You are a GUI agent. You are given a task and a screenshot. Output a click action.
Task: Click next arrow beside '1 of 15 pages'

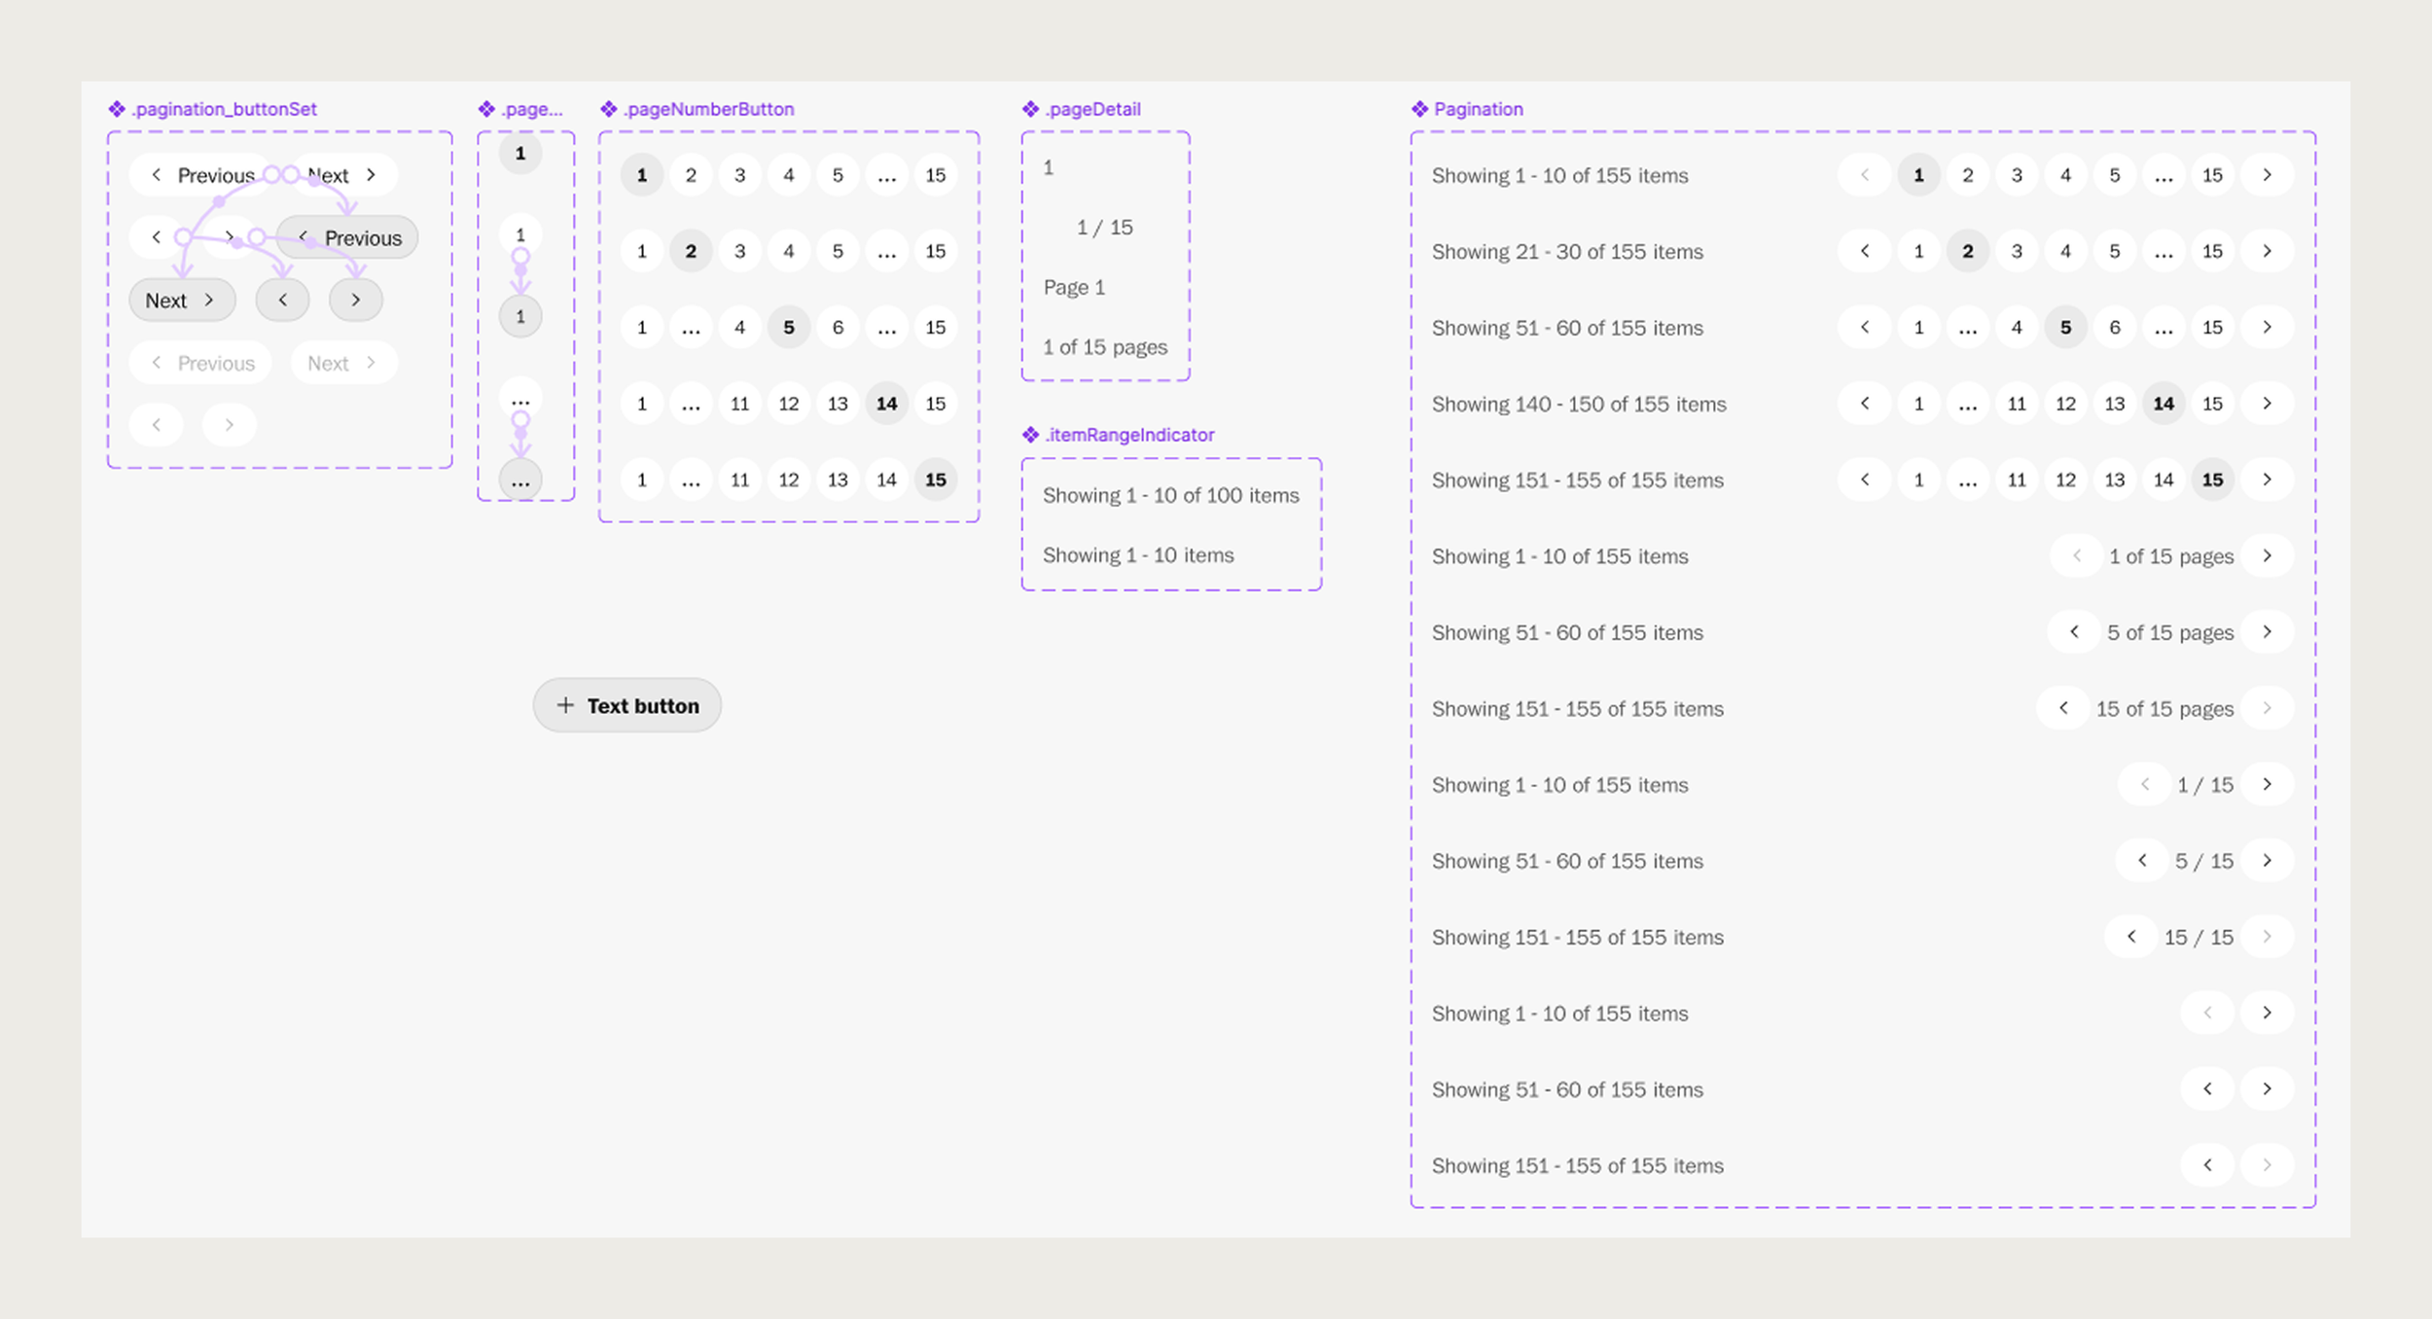tap(2267, 556)
